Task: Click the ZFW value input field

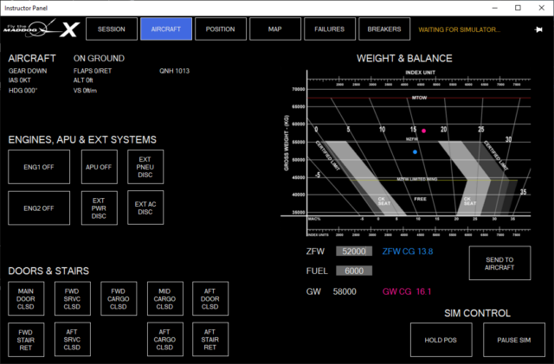Action: (354, 252)
